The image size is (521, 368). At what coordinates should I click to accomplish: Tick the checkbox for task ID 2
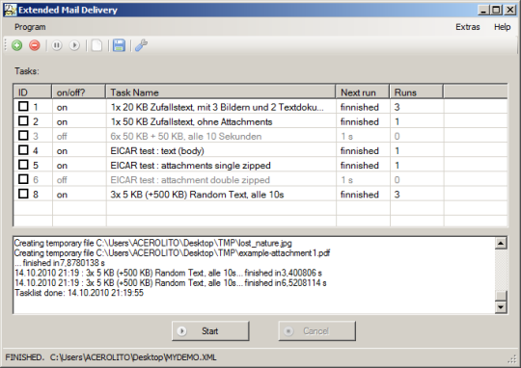tap(23, 121)
